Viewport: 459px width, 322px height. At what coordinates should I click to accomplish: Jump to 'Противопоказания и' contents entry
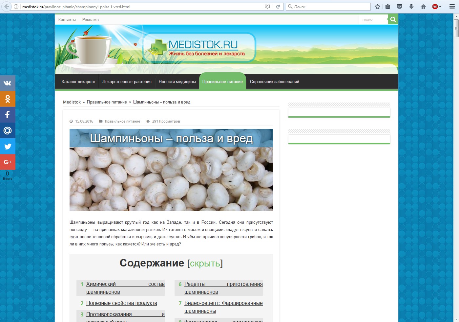click(125, 314)
